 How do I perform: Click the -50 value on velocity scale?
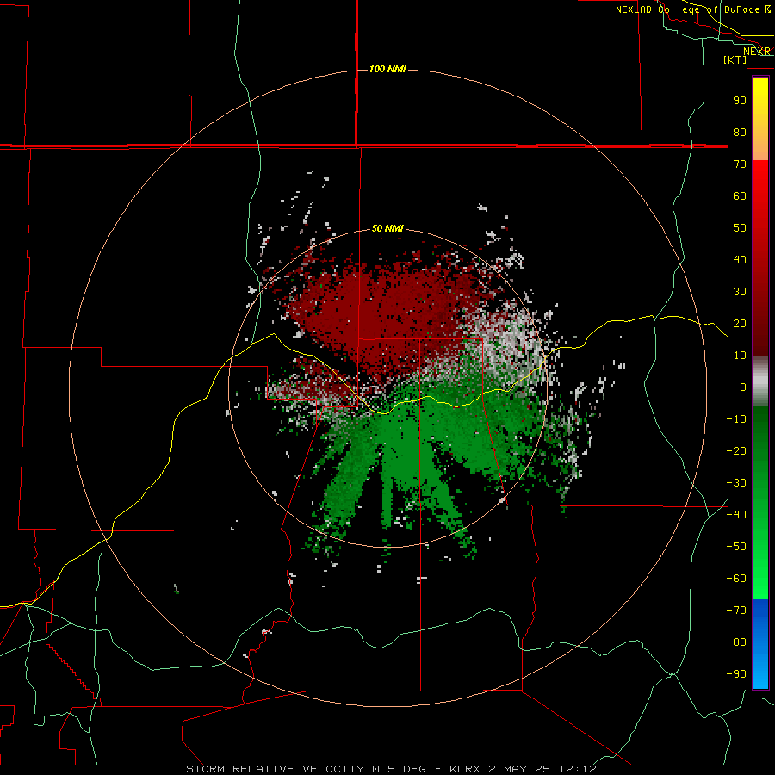[x=736, y=547]
